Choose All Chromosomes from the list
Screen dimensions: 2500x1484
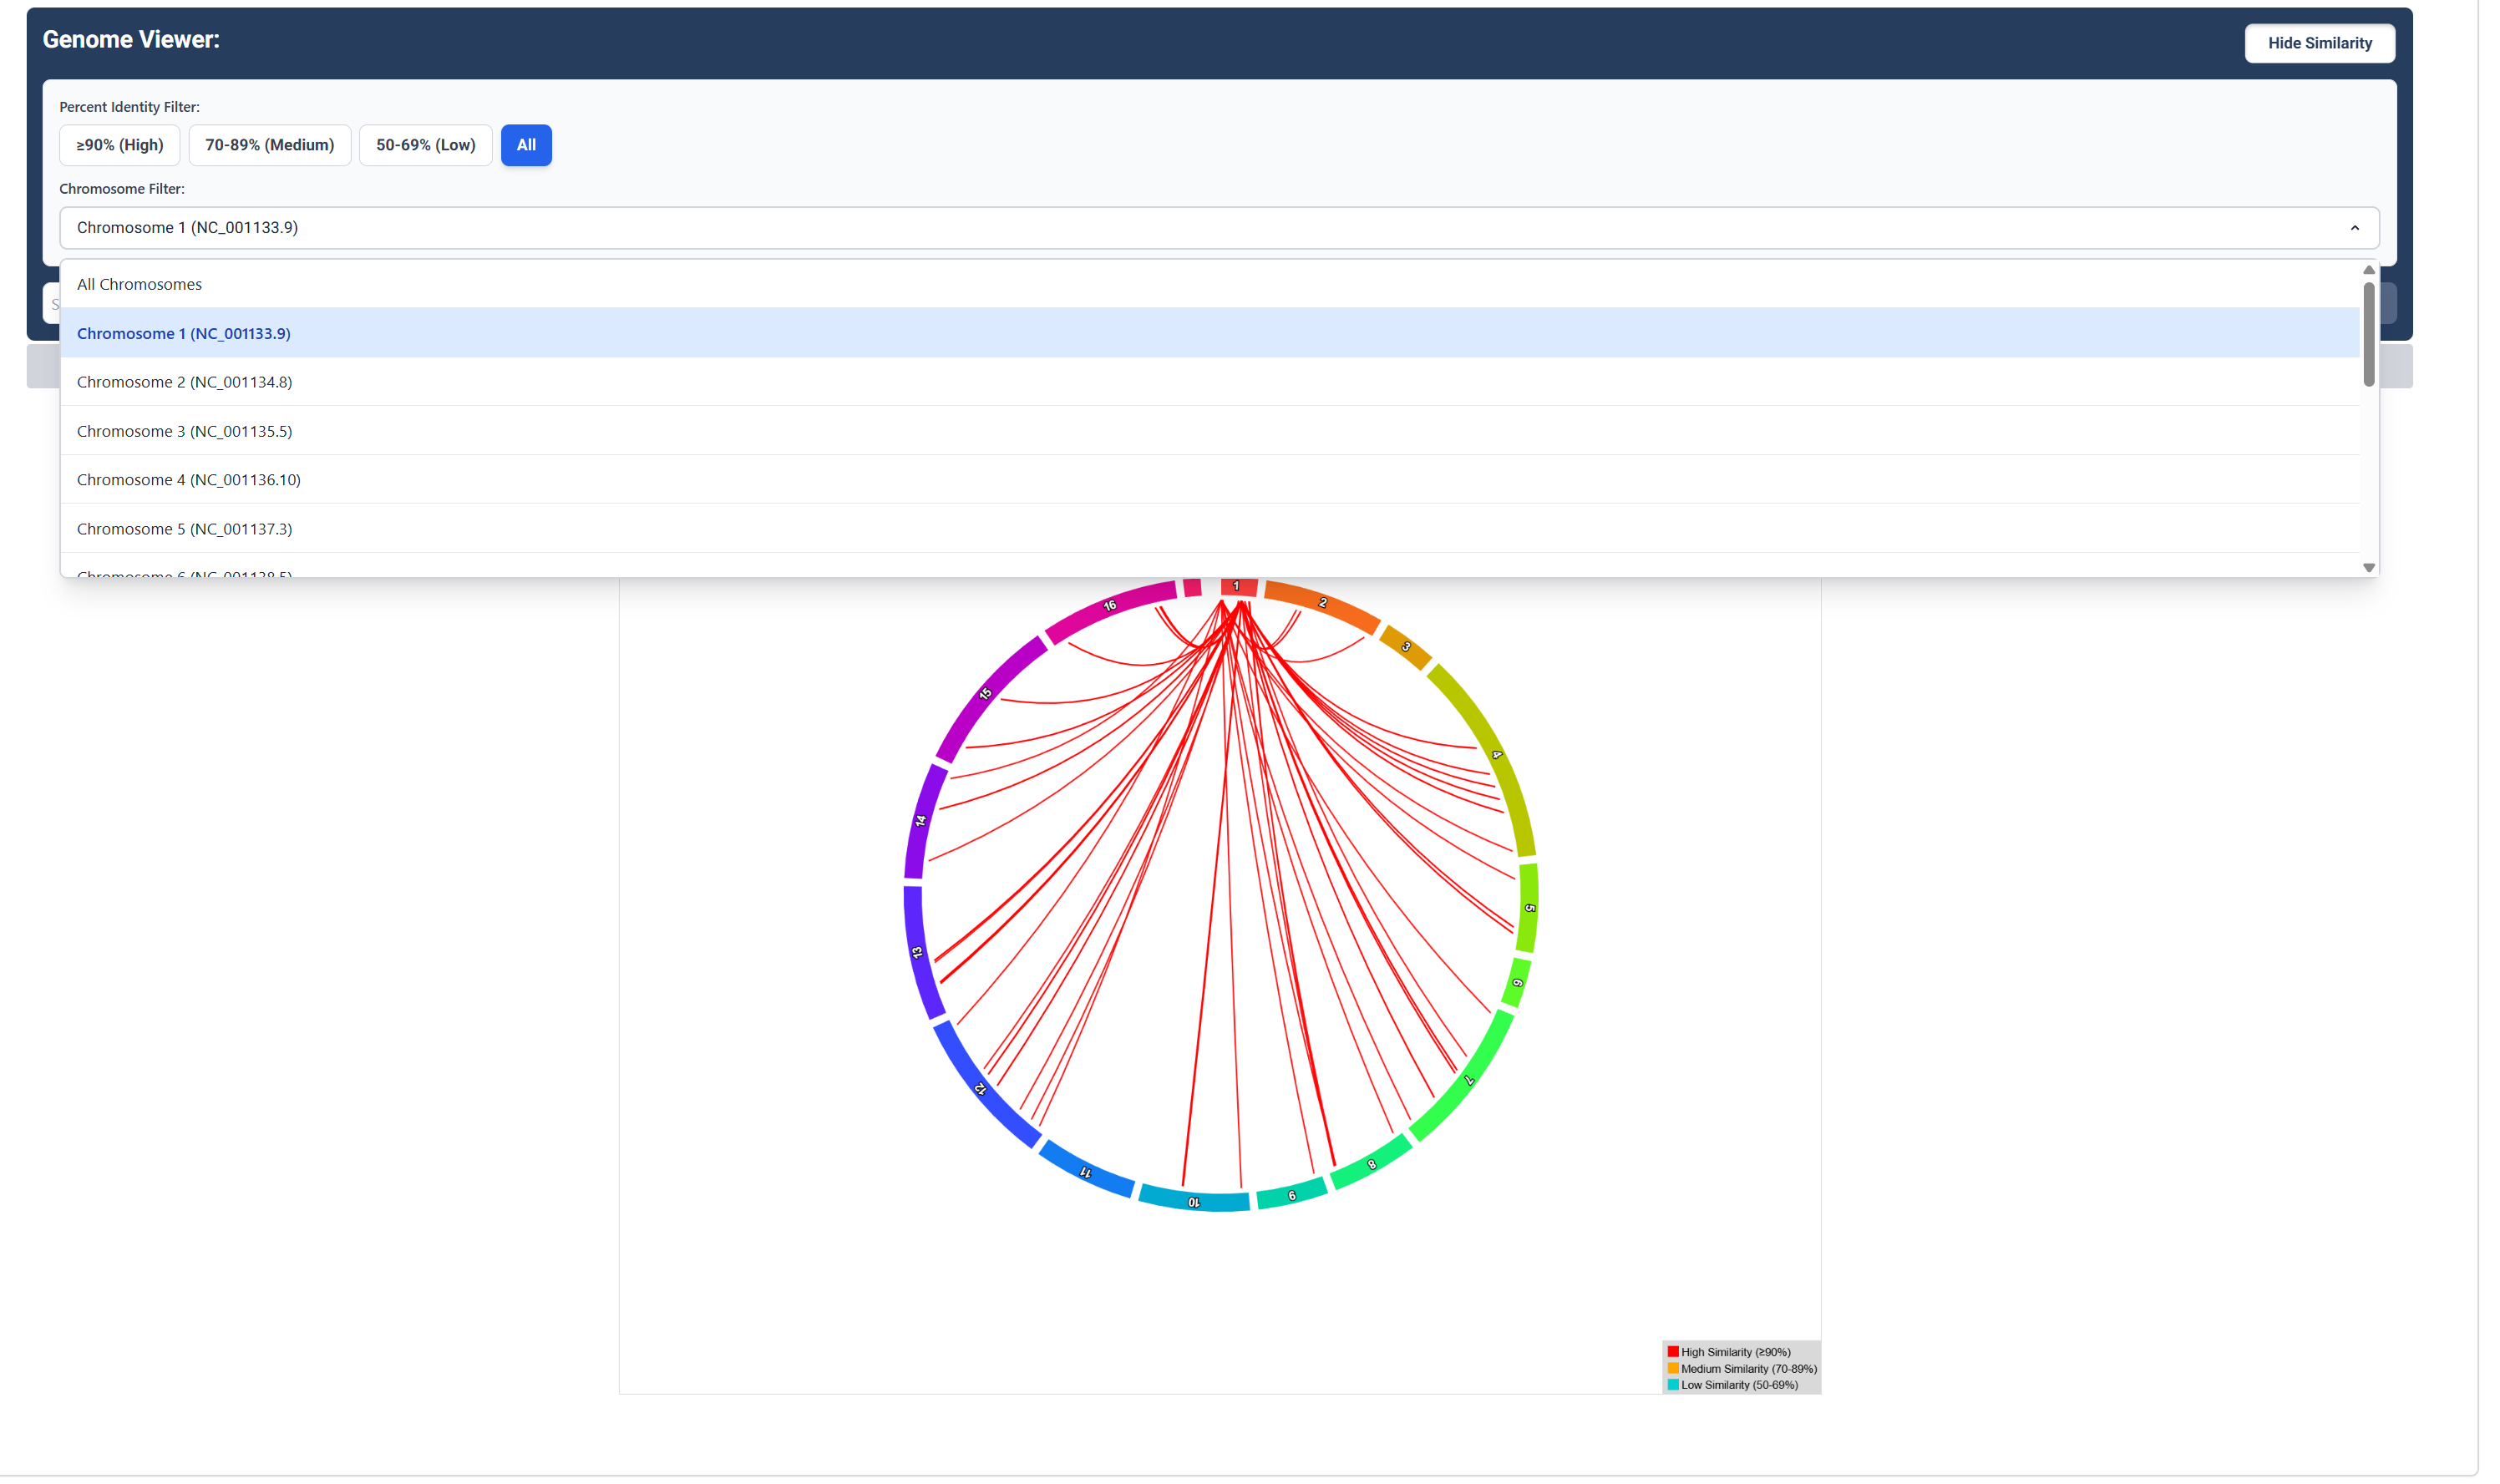139,284
